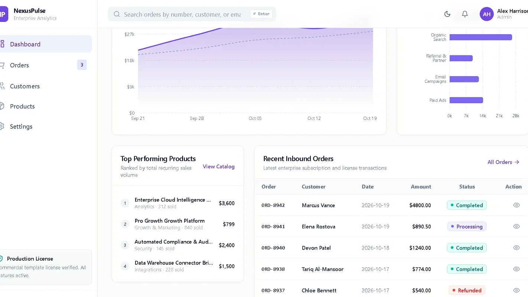528x297 pixels.
Task: Click customer name Tariq Al-Mansoor
Action: click(x=323, y=269)
